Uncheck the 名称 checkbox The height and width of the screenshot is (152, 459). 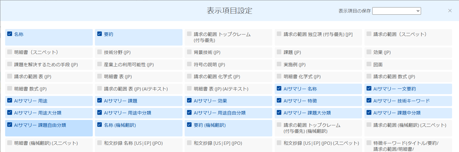[x=10, y=34]
